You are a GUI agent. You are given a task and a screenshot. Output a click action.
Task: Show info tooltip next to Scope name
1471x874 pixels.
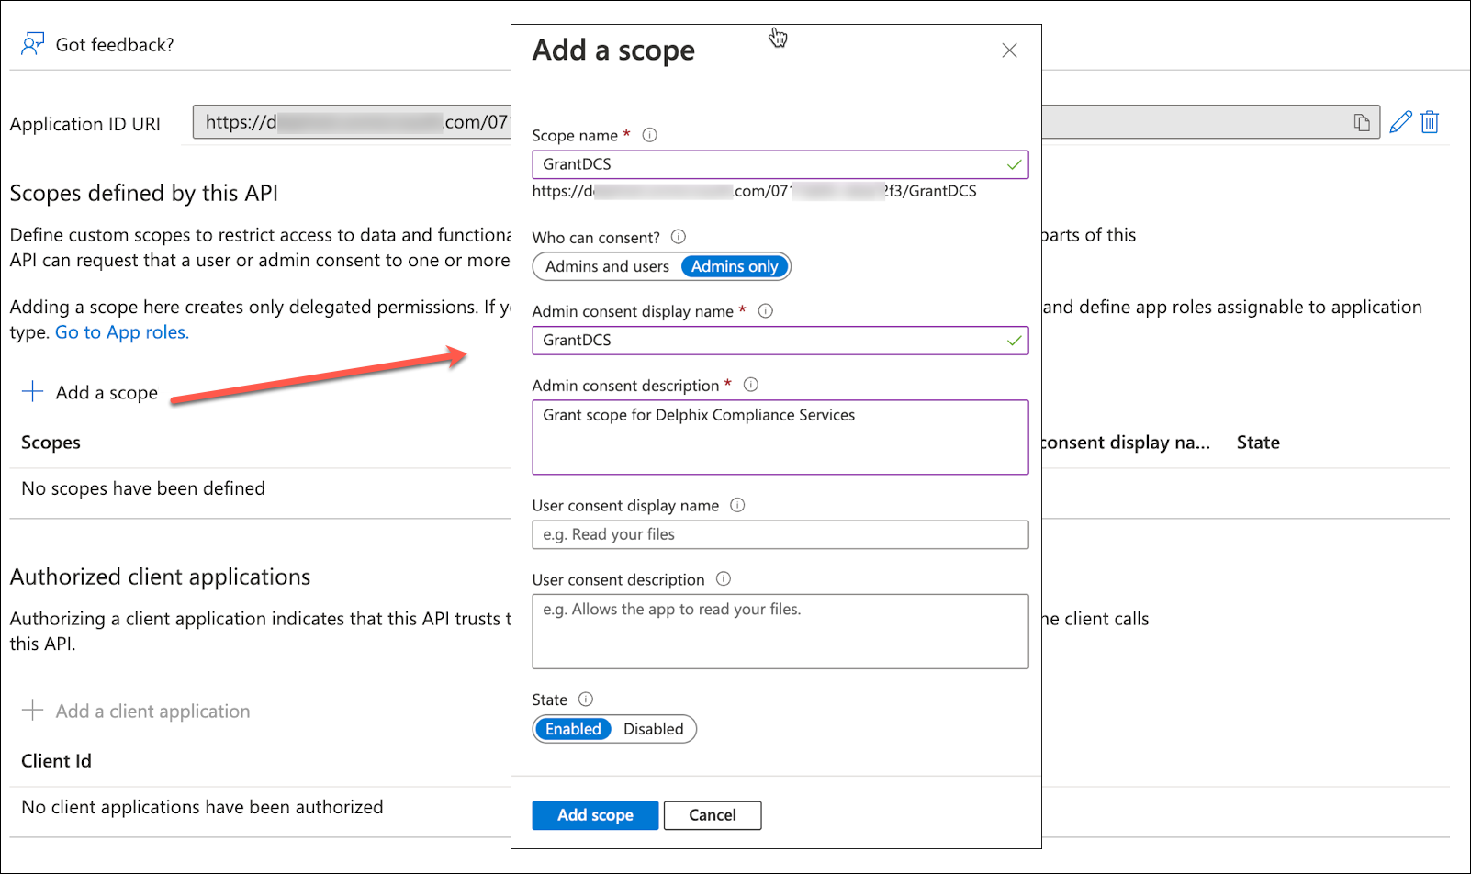point(649,135)
